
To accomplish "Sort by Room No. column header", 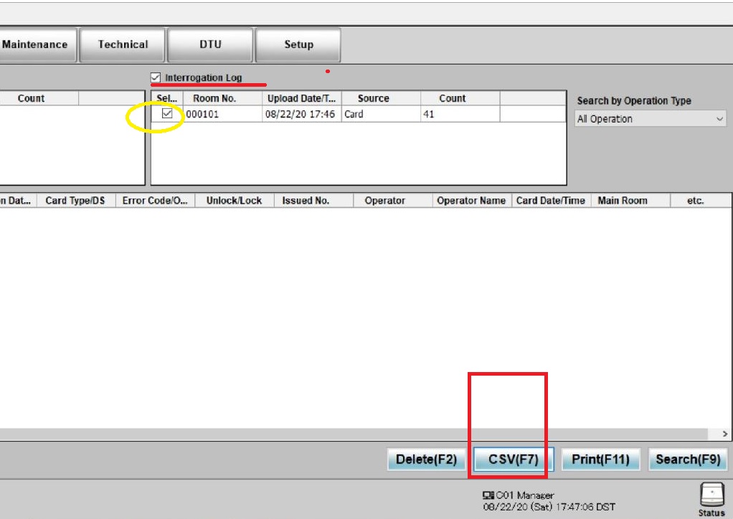I will 214,98.
